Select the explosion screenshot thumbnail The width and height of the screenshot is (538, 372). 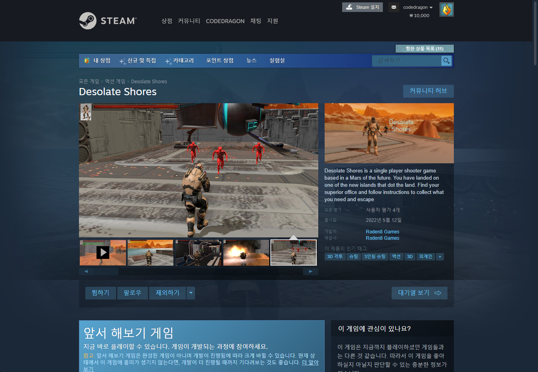tap(246, 253)
